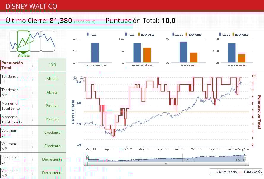This screenshot has height=179, width=264.
Task: Click the date 12/03/2014
Action: [x=85, y=22]
